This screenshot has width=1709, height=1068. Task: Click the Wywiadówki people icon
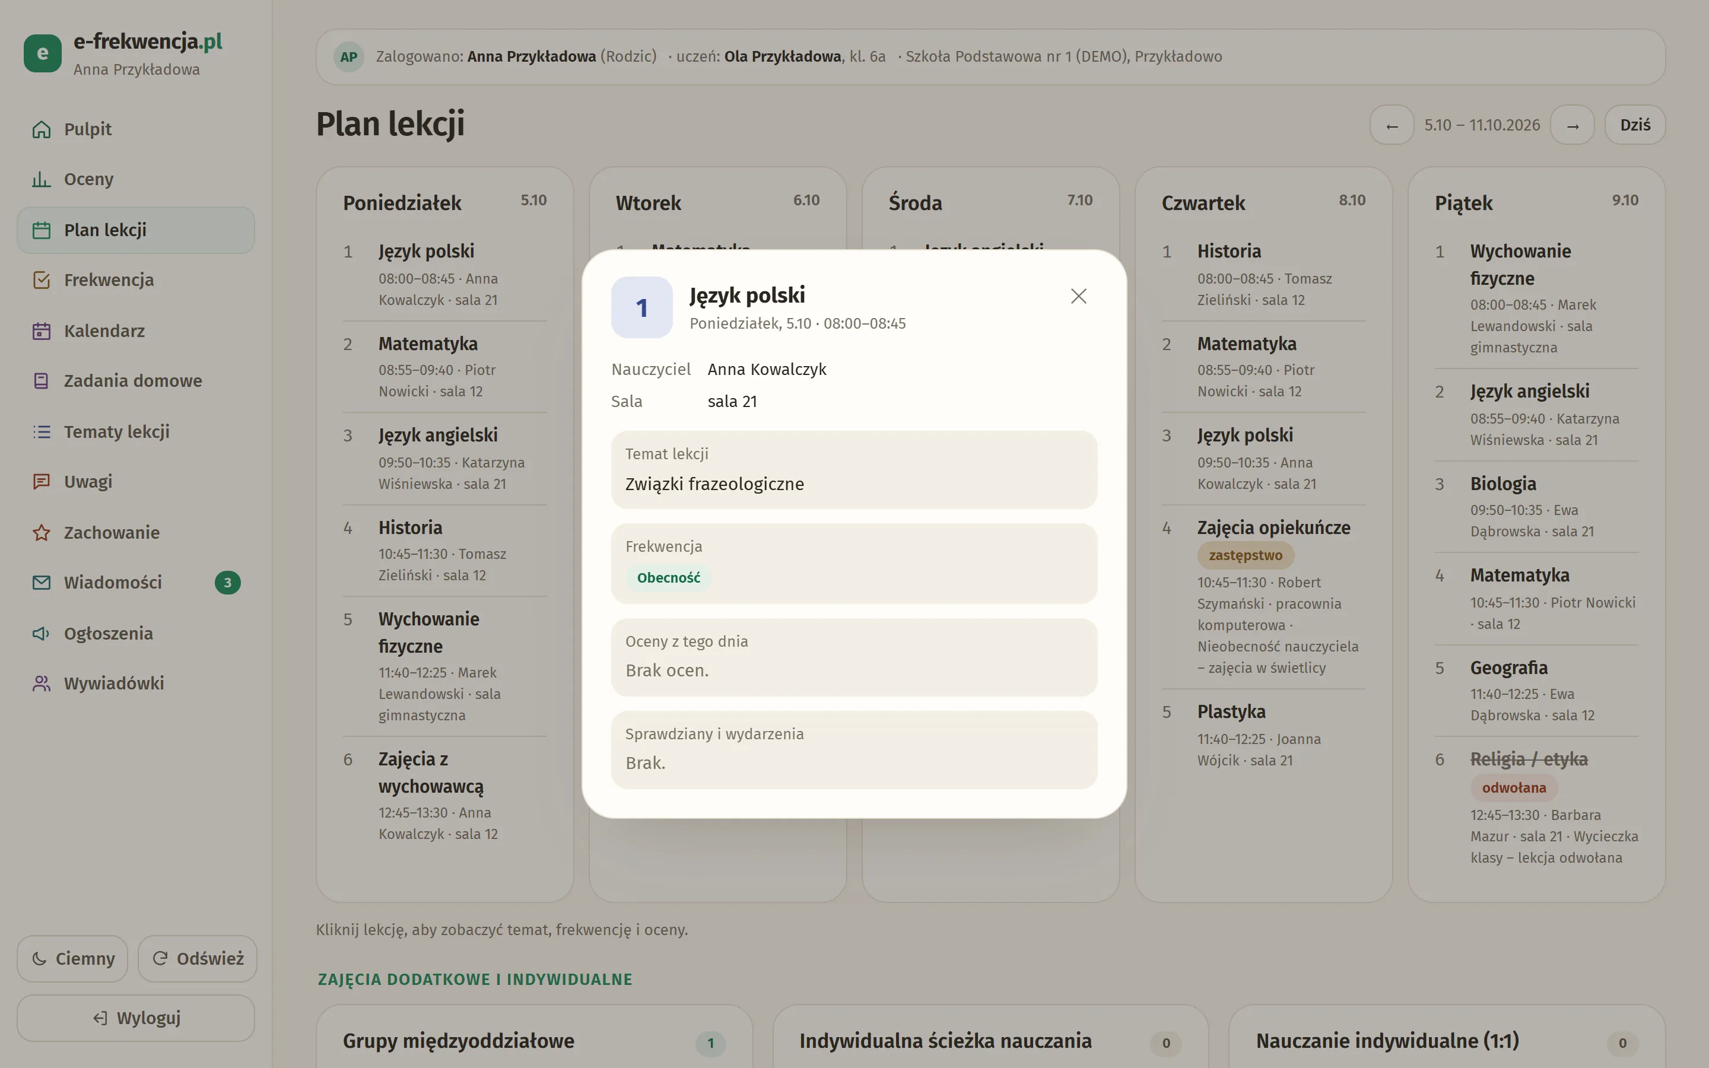[42, 684]
